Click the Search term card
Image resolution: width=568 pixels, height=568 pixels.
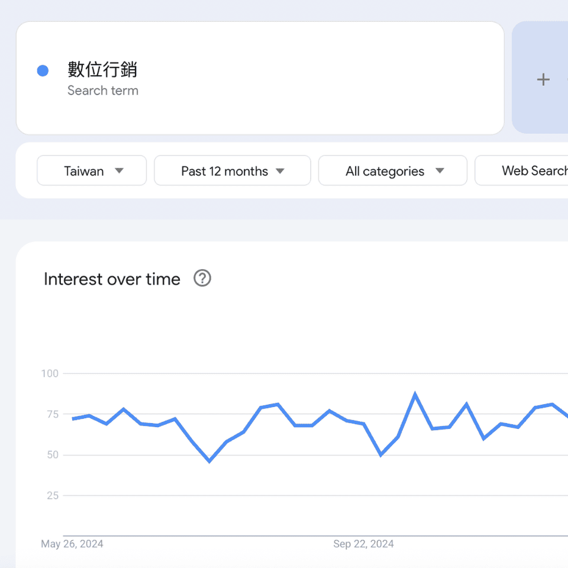click(x=260, y=78)
